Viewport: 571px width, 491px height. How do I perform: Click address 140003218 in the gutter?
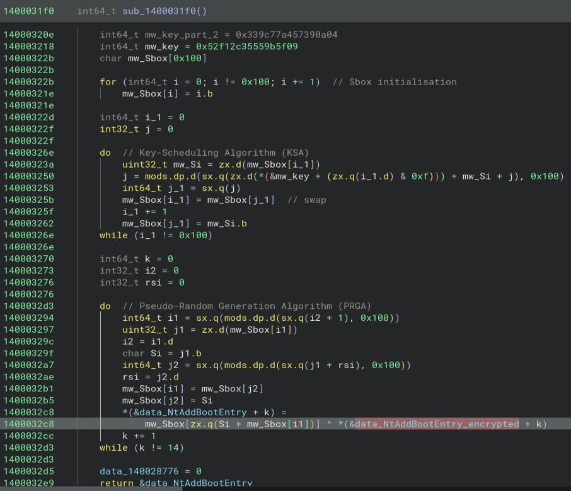(x=29, y=46)
